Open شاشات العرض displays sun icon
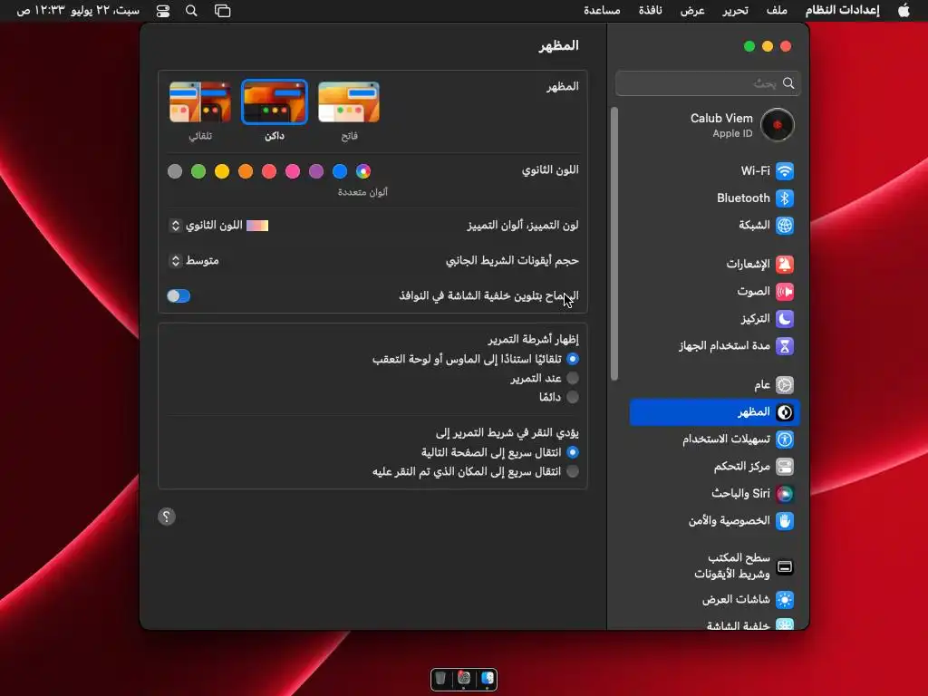The image size is (928, 696). pyautogui.click(x=784, y=600)
